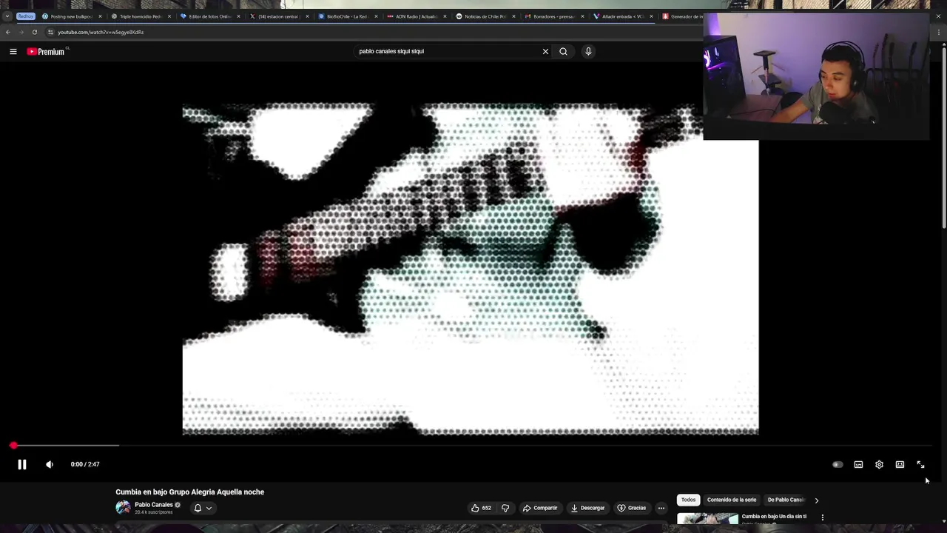This screenshot has height=533, width=947.
Task: Pause the video with the pause button
Action: click(x=22, y=464)
